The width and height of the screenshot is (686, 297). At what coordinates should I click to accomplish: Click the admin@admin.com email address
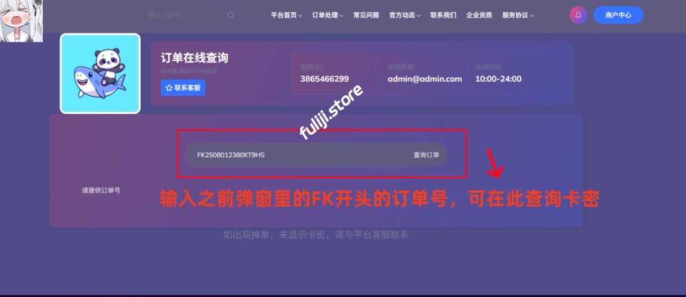(x=425, y=78)
